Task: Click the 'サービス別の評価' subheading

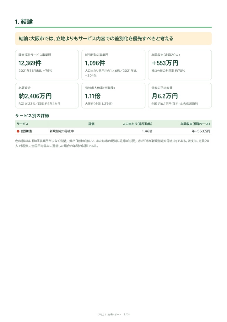Action: pos(32,116)
